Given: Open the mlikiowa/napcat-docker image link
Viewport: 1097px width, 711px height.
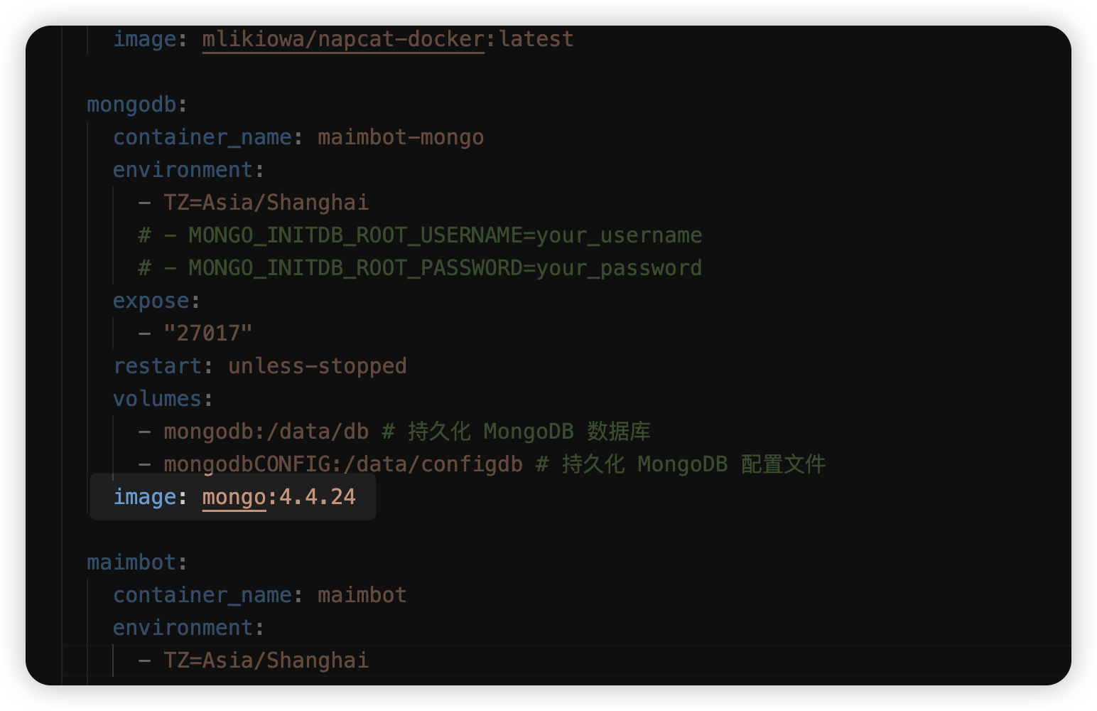Looking at the screenshot, I should pos(342,39).
